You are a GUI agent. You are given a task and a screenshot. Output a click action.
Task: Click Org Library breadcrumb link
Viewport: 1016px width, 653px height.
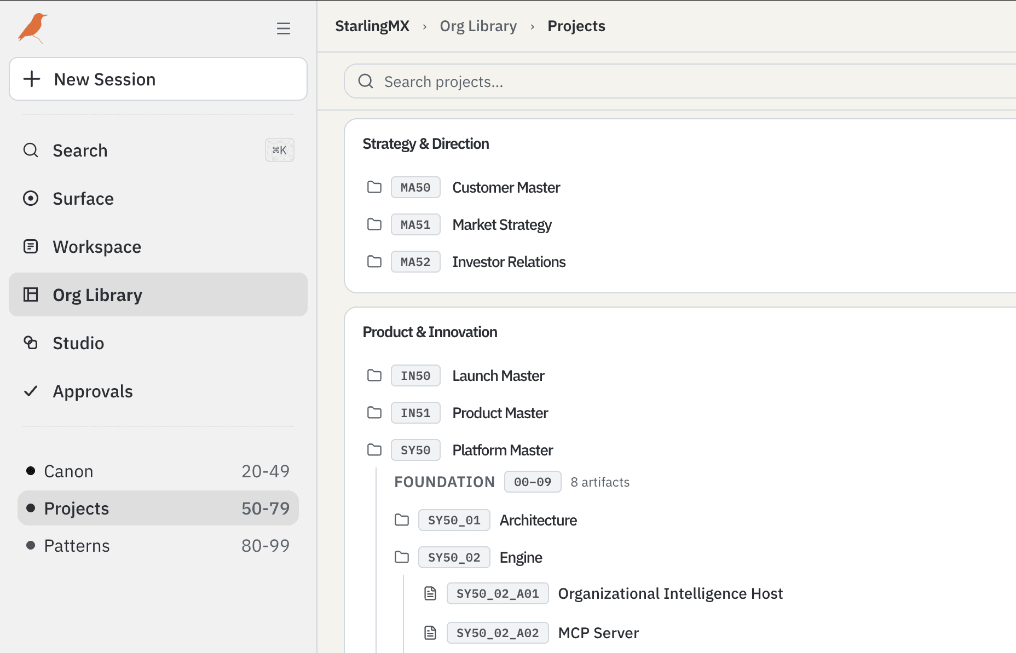pos(478,26)
